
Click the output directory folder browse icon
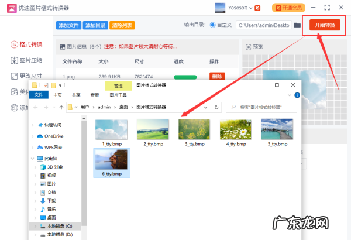pos(297,25)
